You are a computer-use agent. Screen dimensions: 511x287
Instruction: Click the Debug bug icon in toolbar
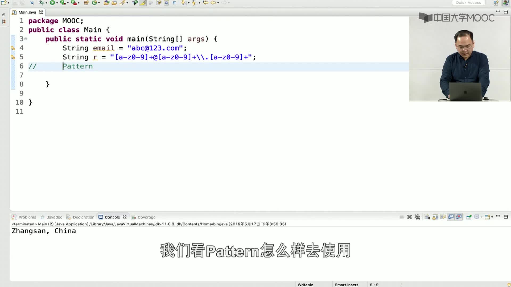point(42,3)
